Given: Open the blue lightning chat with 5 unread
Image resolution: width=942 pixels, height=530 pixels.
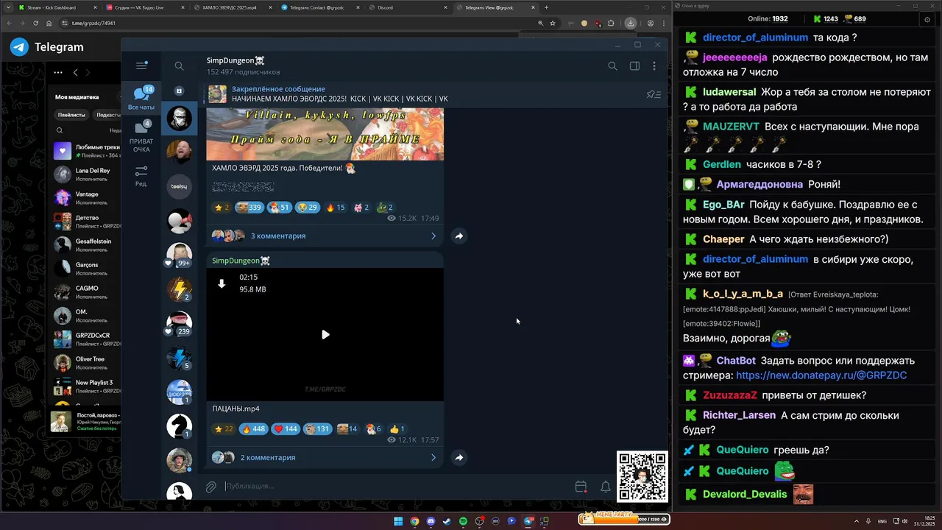Looking at the screenshot, I should [x=179, y=358].
